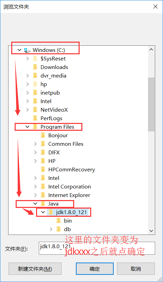Collapse the Program Files folder node
Screen dimensions: 163x282
tap(28, 127)
